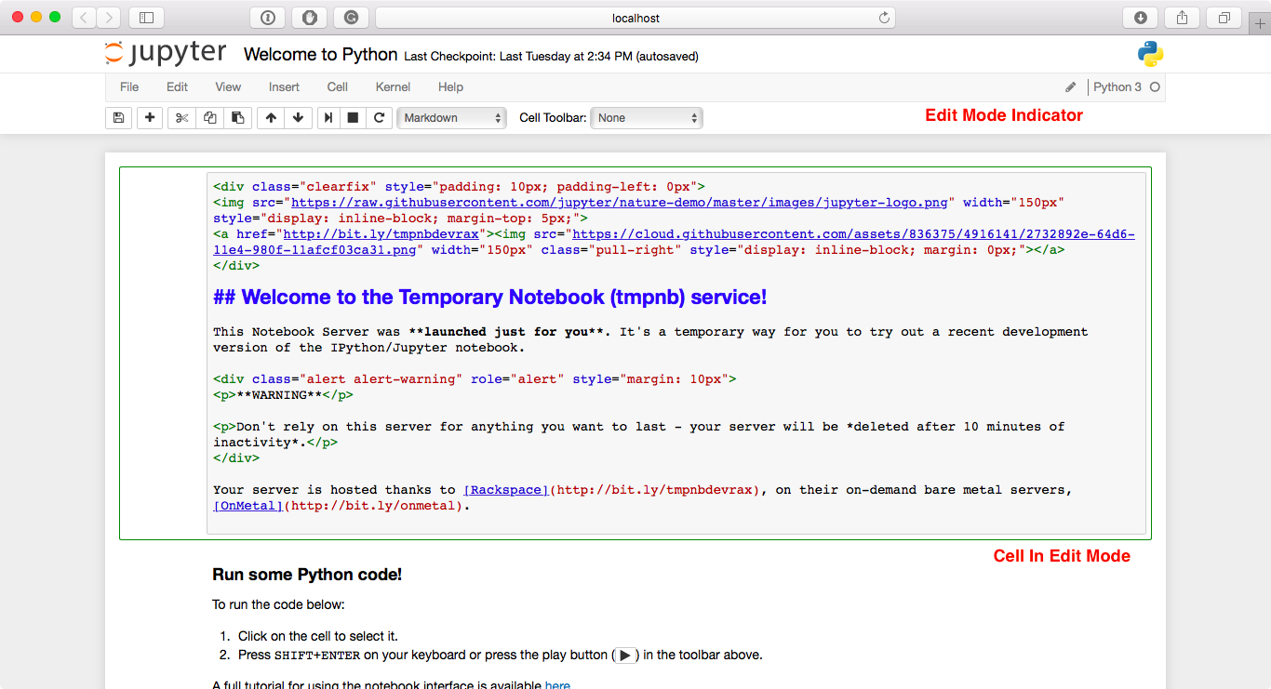Go back in Safari history
The width and height of the screenshot is (1271, 689).
(84, 18)
